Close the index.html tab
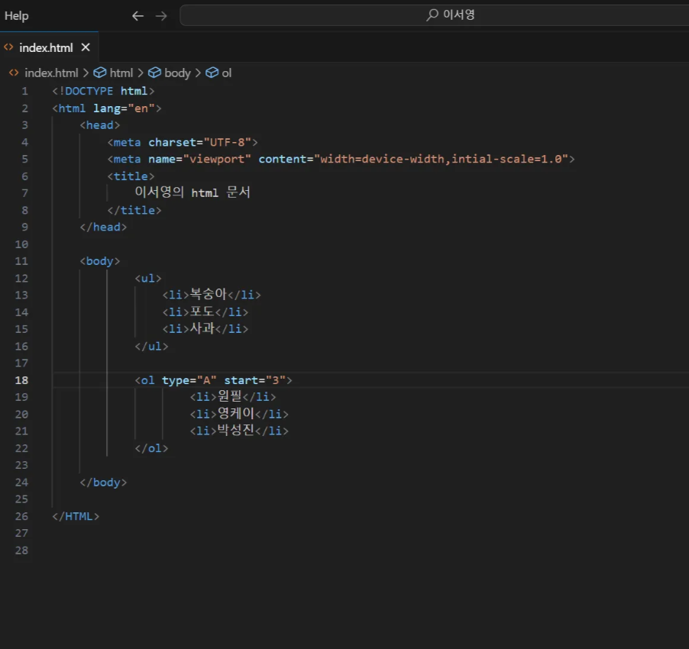The width and height of the screenshot is (689, 649). [86, 47]
